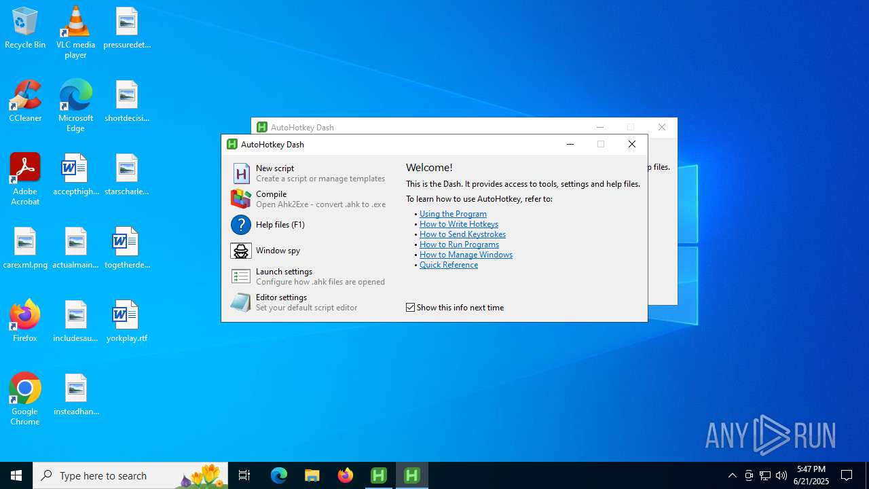Select the includesau... file icon
Viewport: 869px width, 489px height.
click(75, 322)
